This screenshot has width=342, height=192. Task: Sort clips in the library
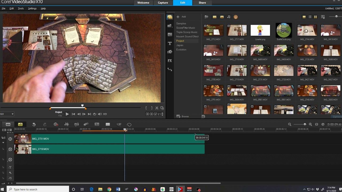[323, 17]
